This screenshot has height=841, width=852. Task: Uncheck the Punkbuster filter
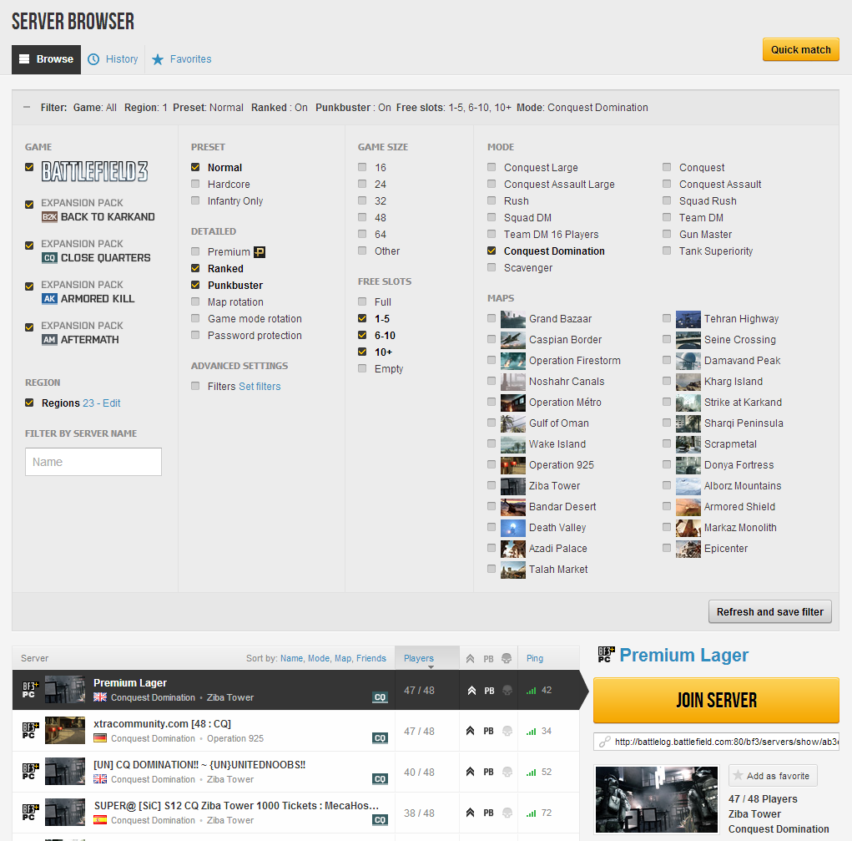click(x=195, y=285)
